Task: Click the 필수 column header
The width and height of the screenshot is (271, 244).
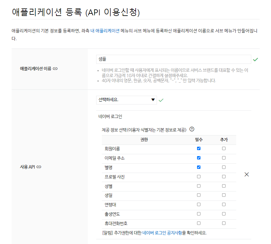Action: [x=199, y=140]
